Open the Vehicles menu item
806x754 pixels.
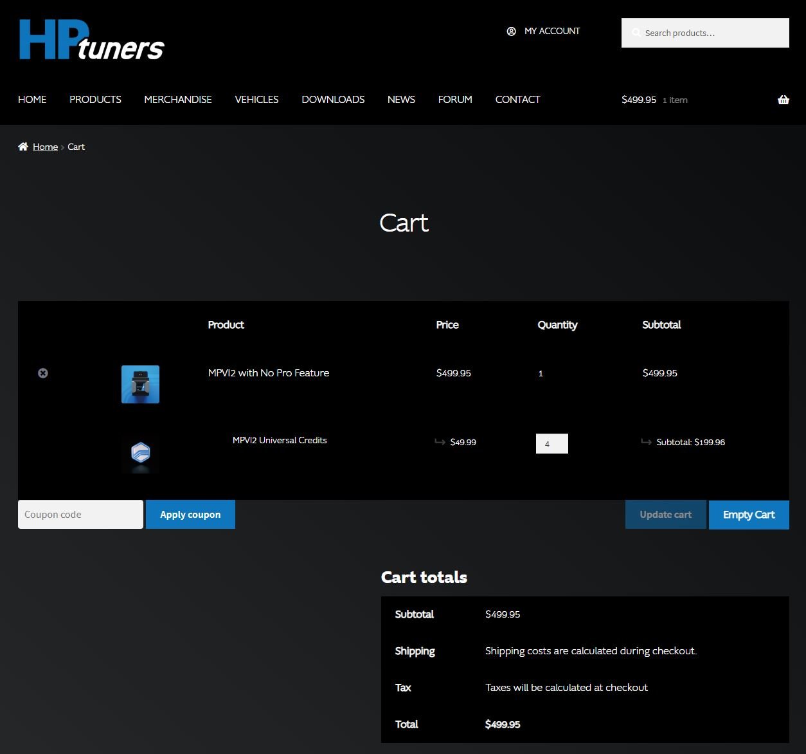click(256, 100)
